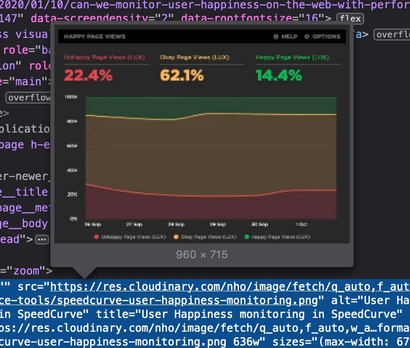Click the 26 Sep x-axis label in chart
The image size is (410, 348).
click(92, 224)
